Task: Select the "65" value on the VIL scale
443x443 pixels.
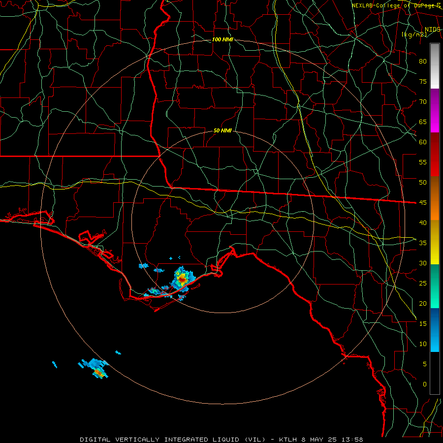Action: [423, 122]
